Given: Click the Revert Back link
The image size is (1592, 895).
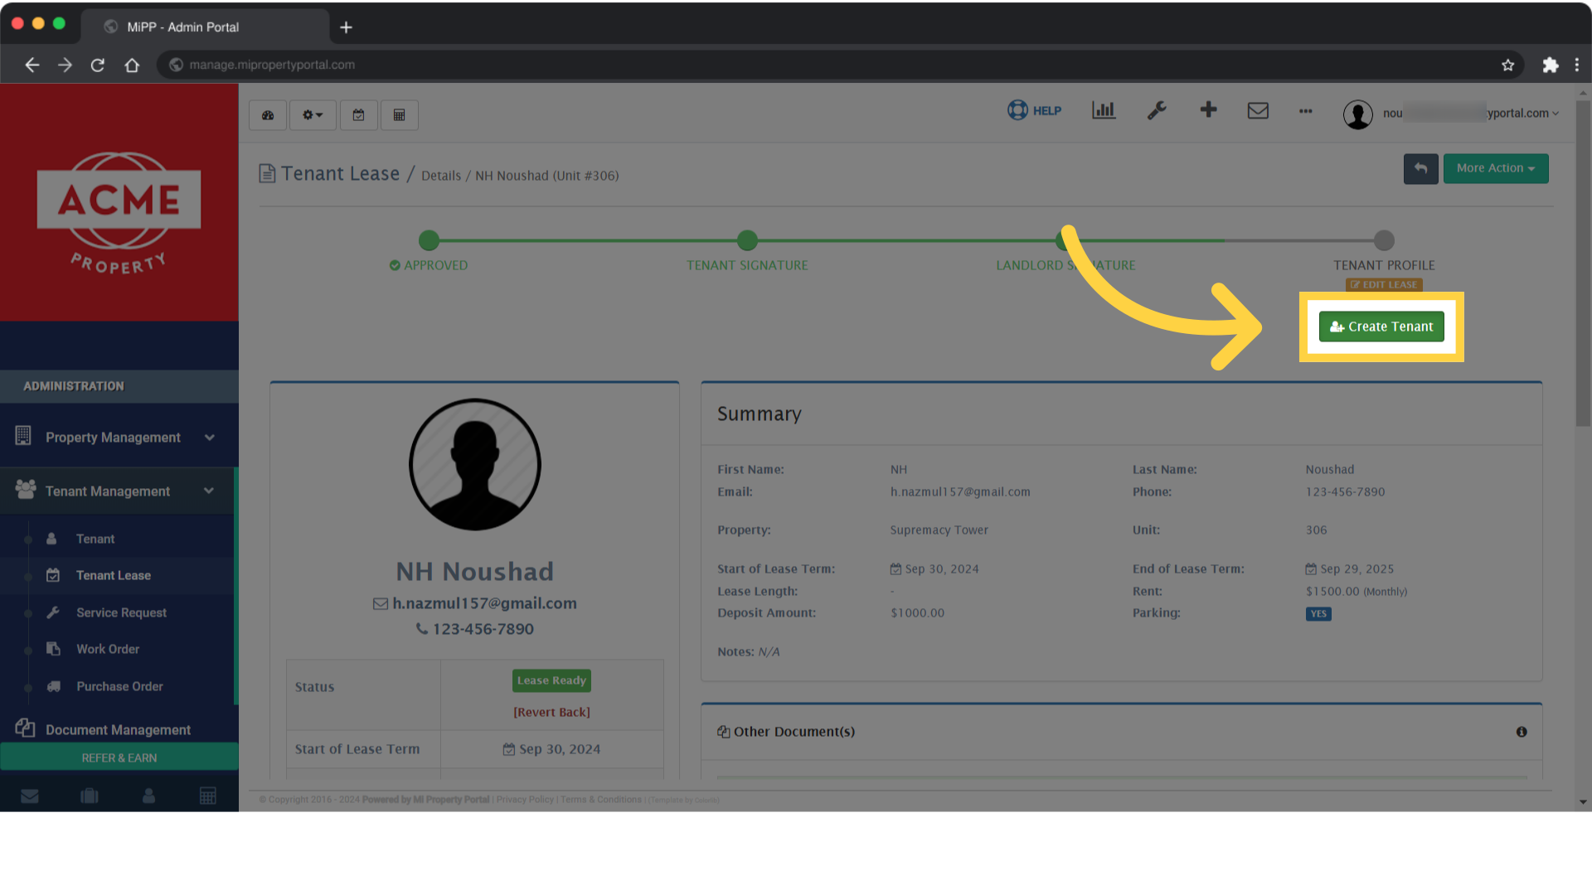Looking at the screenshot, I should click(x=551, y=712).
